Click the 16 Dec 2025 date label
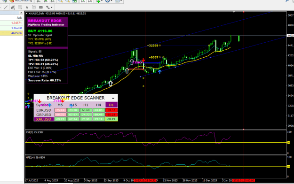Viewport: 294px width, 184px height. click(209, 180)
